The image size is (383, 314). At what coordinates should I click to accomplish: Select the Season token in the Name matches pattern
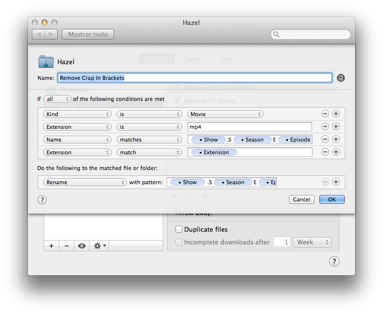point(253,140)
